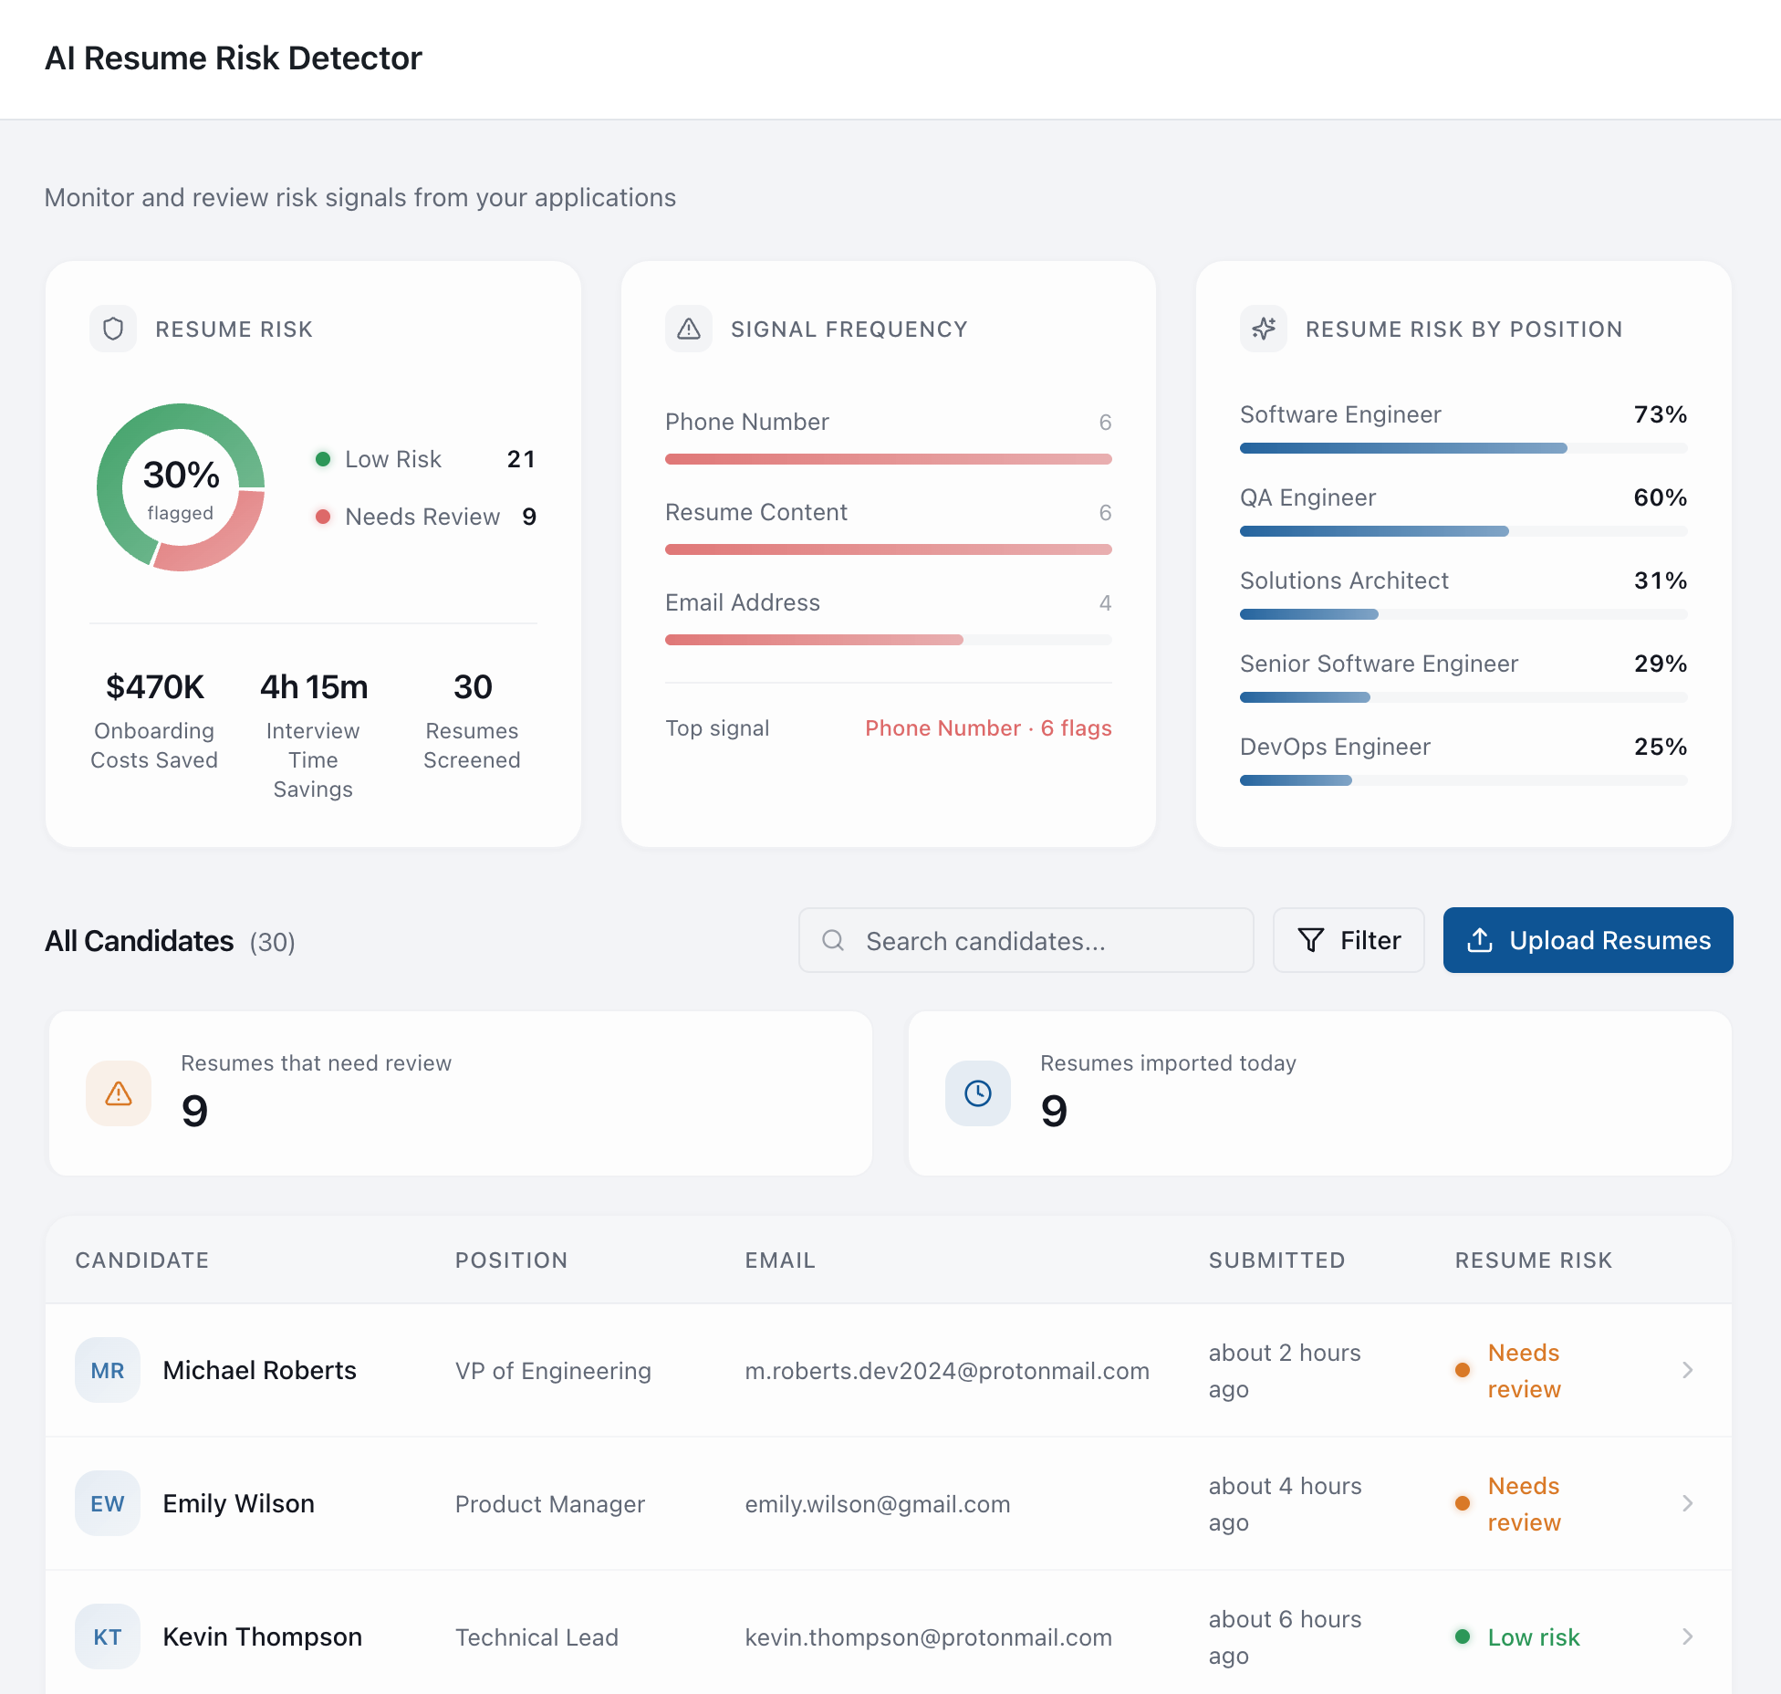Click the 30% flagged donut chart
The image size is (1781, 1694).
[181, 487]
